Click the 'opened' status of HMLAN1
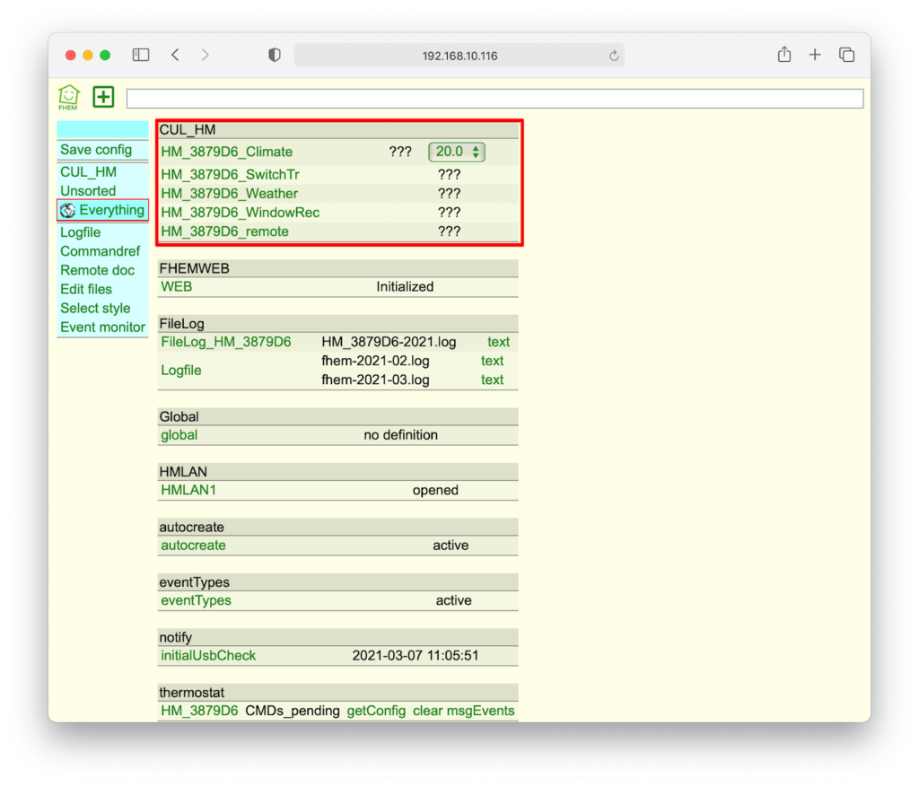 click(435, 491)
